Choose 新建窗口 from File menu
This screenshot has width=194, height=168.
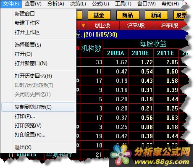pos(38,14)
